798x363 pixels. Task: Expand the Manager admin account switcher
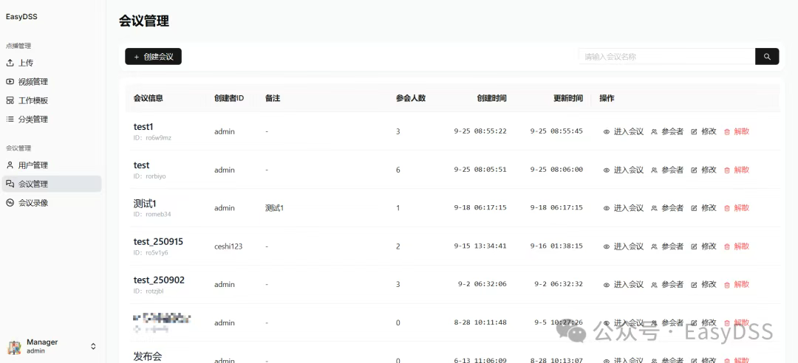(x=93, y=346)
